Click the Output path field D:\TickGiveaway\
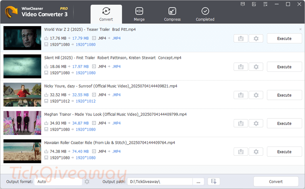 (160, 181)
